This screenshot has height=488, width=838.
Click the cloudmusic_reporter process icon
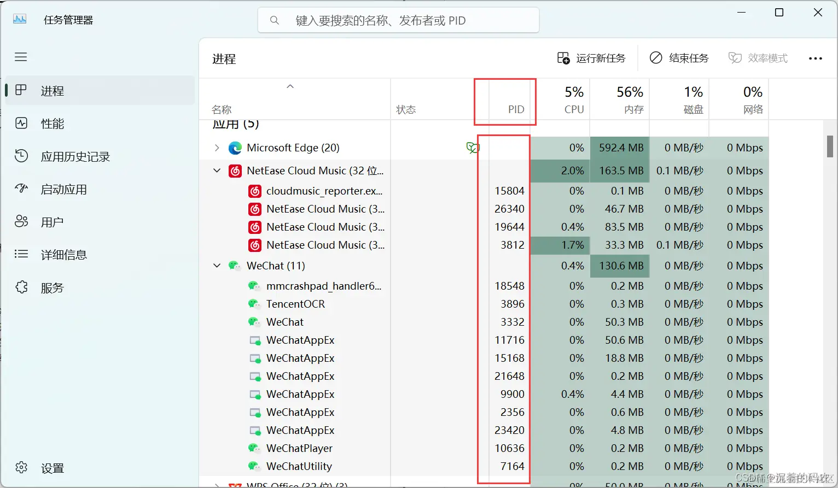click(x=255, y=191)
